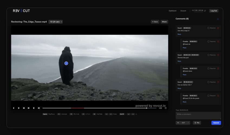The width and height of the screenshot is (230, 135).
Task: Resolve Frankie's 'I'll fix the grade' reply
Action: coord(212,96)
